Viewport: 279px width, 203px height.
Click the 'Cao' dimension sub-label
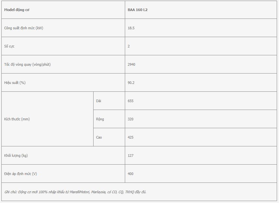pyautogui.click(x=99, y=137)
